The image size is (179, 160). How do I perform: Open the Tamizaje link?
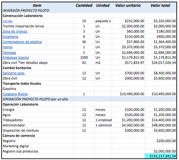(9, 52)
